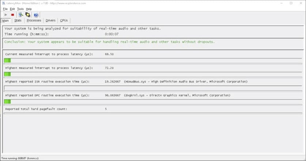Start monitoring with the play button
This screenshot has height=161, width=306.
(6, 15)
